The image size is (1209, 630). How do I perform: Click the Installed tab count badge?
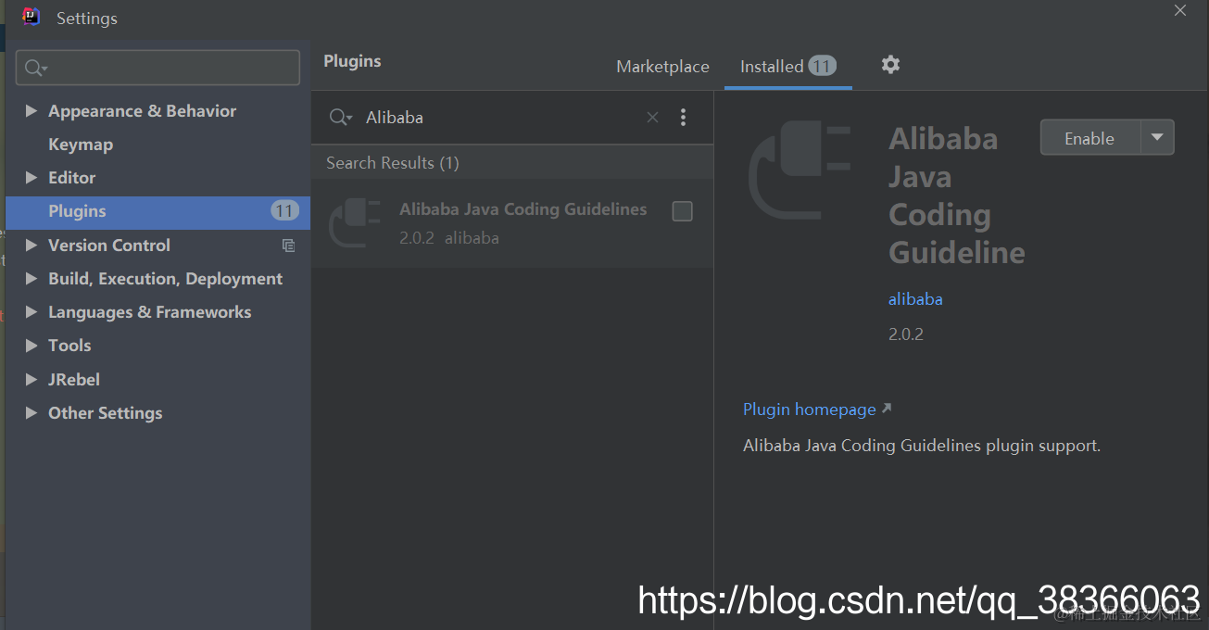(x=822, y=66)
